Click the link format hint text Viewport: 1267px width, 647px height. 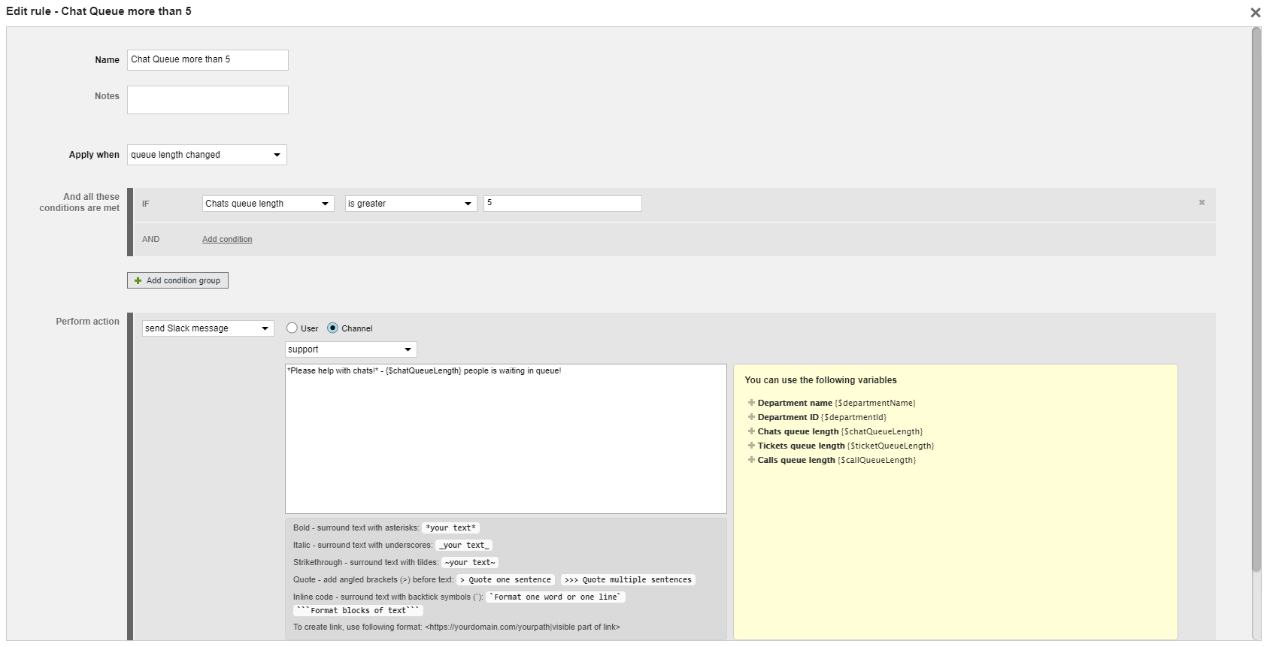pos(456,627)
